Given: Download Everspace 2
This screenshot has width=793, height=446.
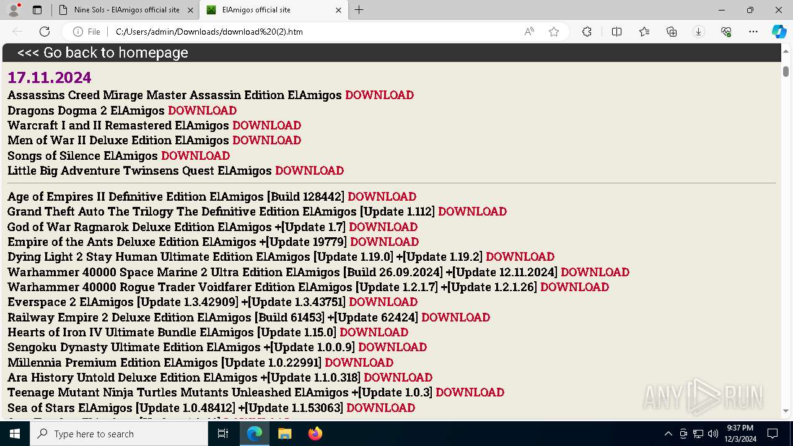Looking at the screenshot, I should [383, 302].
